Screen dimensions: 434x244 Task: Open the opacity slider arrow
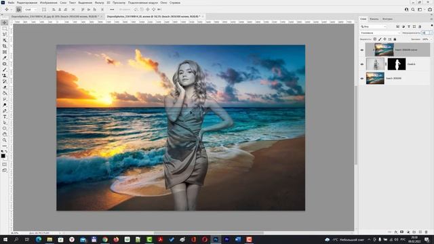click(431, 33)
